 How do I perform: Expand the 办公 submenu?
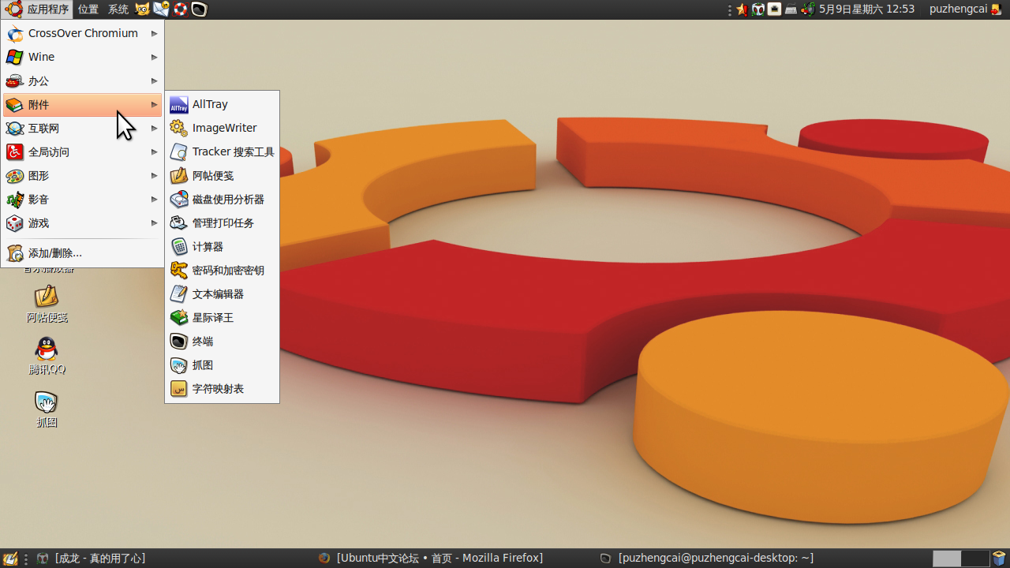(x=82, y=80)
